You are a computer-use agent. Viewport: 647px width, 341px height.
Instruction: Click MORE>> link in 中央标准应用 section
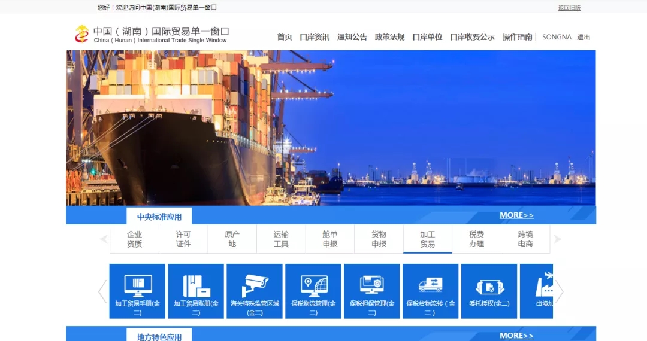[516, 215]
